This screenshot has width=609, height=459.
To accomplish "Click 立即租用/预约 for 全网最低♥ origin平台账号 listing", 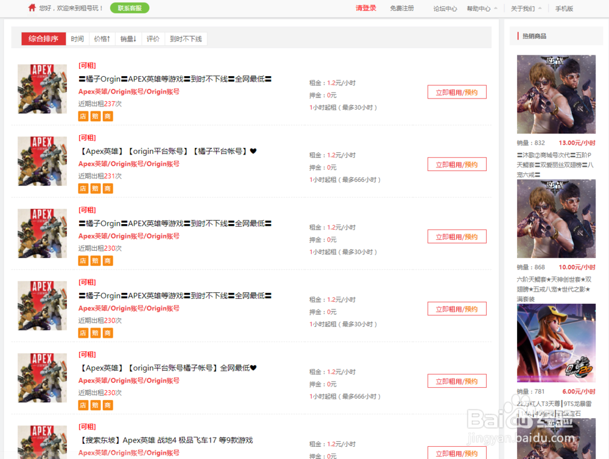I will (457, 381).
